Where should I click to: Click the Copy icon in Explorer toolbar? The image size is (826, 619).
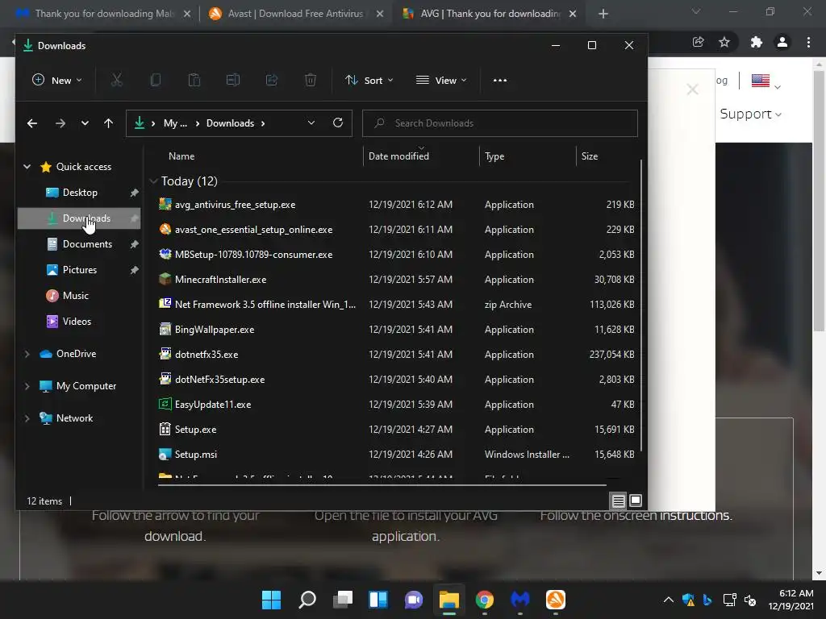(x=156, y=80)
